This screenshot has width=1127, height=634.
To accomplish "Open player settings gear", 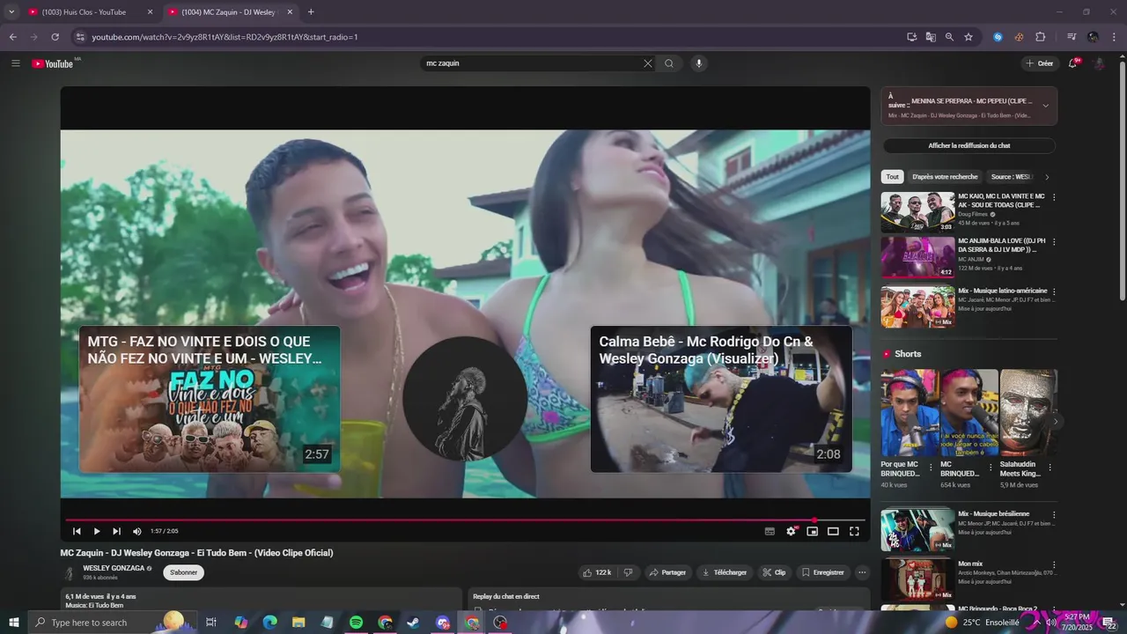I will pyautogui.click(x=791, y=531).
